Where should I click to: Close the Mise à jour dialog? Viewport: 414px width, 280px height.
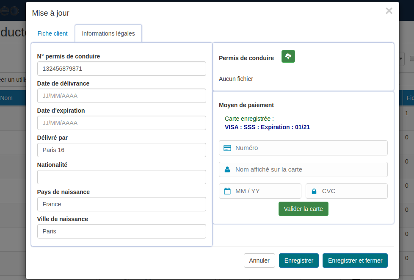389,11
